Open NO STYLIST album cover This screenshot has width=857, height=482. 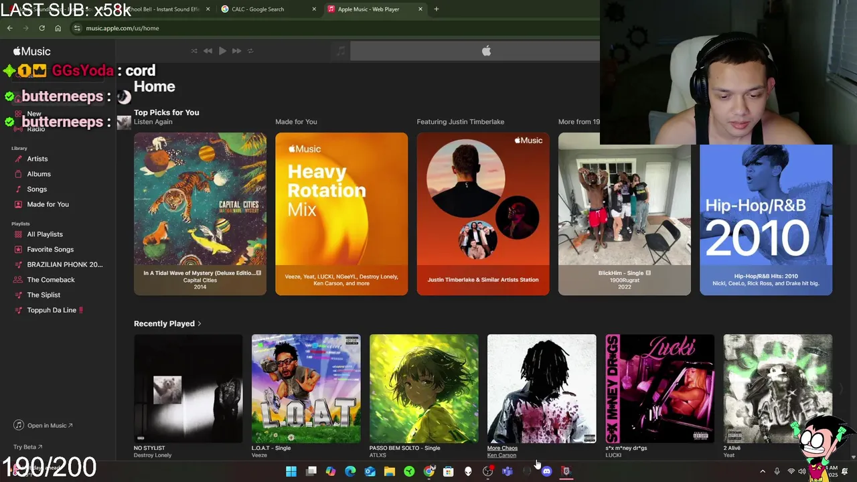(188, 389)
